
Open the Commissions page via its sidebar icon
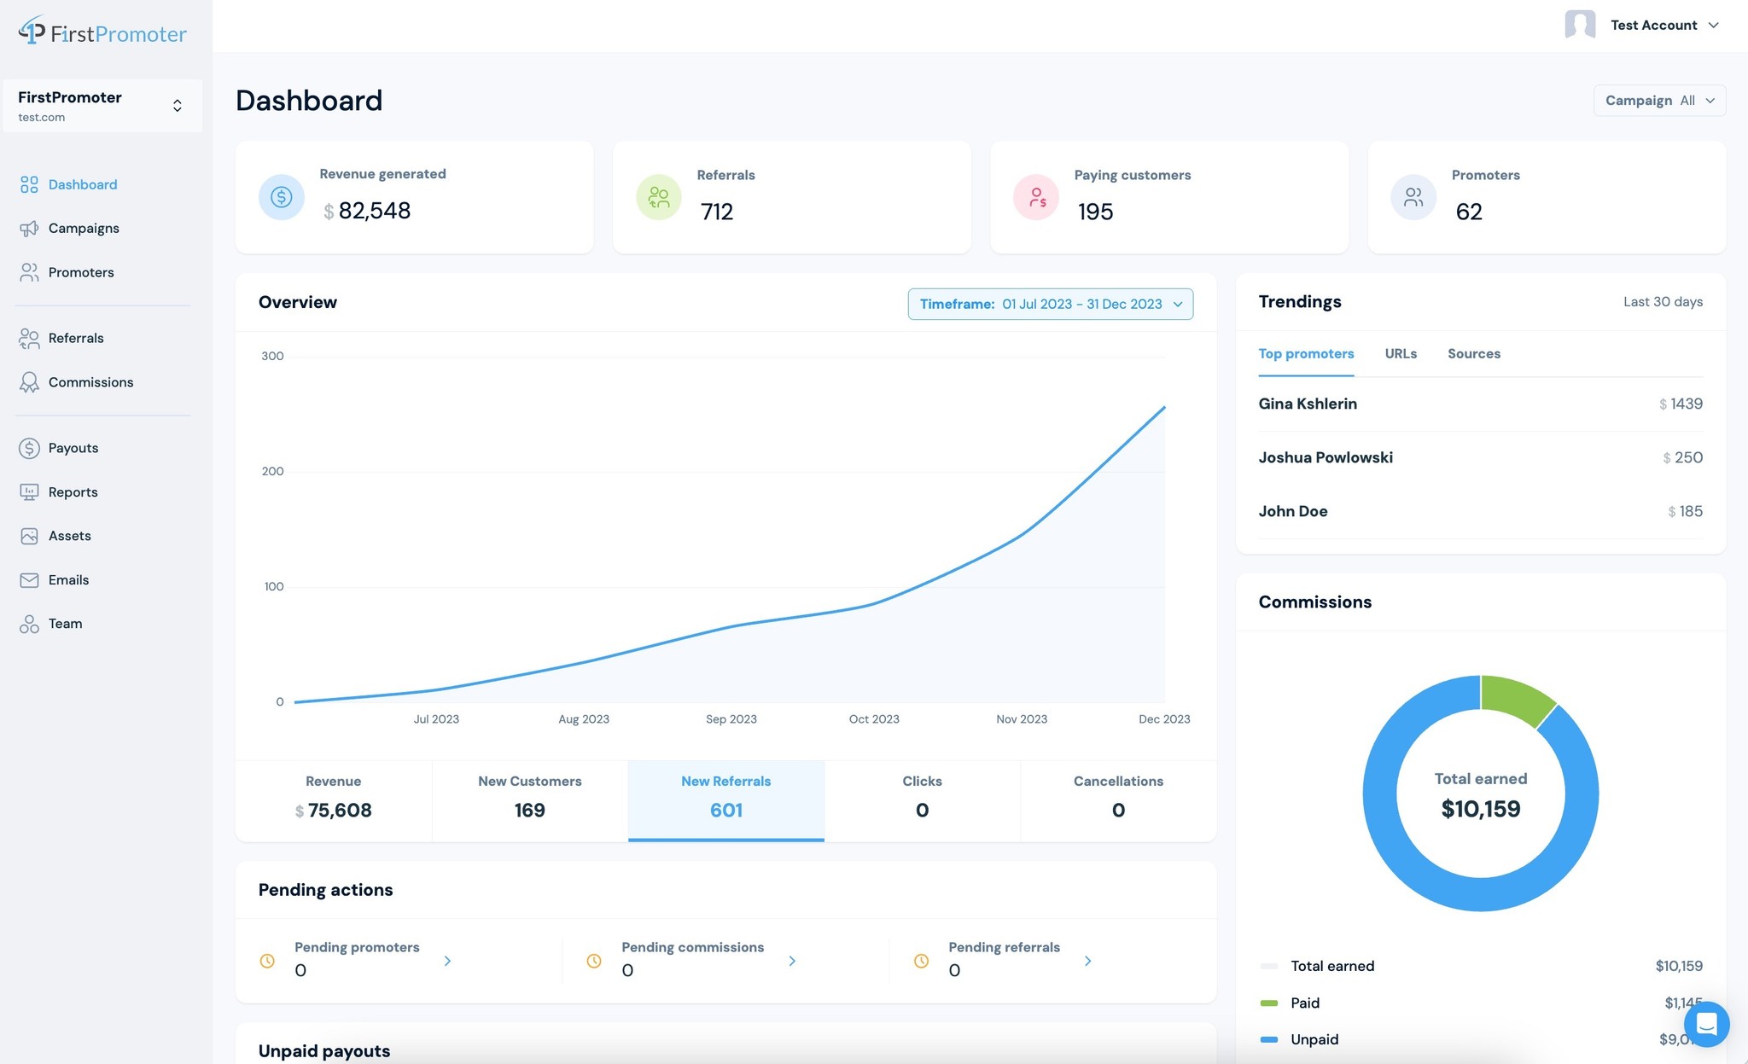point(29,382)
